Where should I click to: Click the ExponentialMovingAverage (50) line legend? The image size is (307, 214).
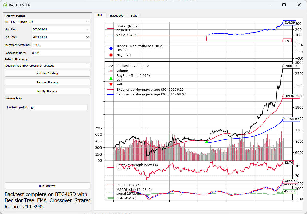111,89
